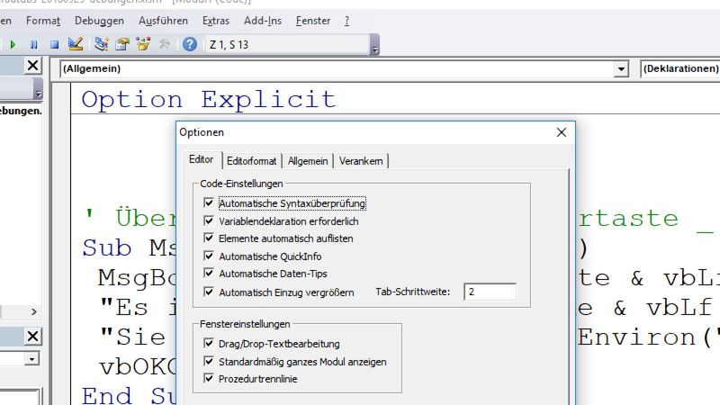
Task: Pause execution with the break icon
Action: click(33, 44)
